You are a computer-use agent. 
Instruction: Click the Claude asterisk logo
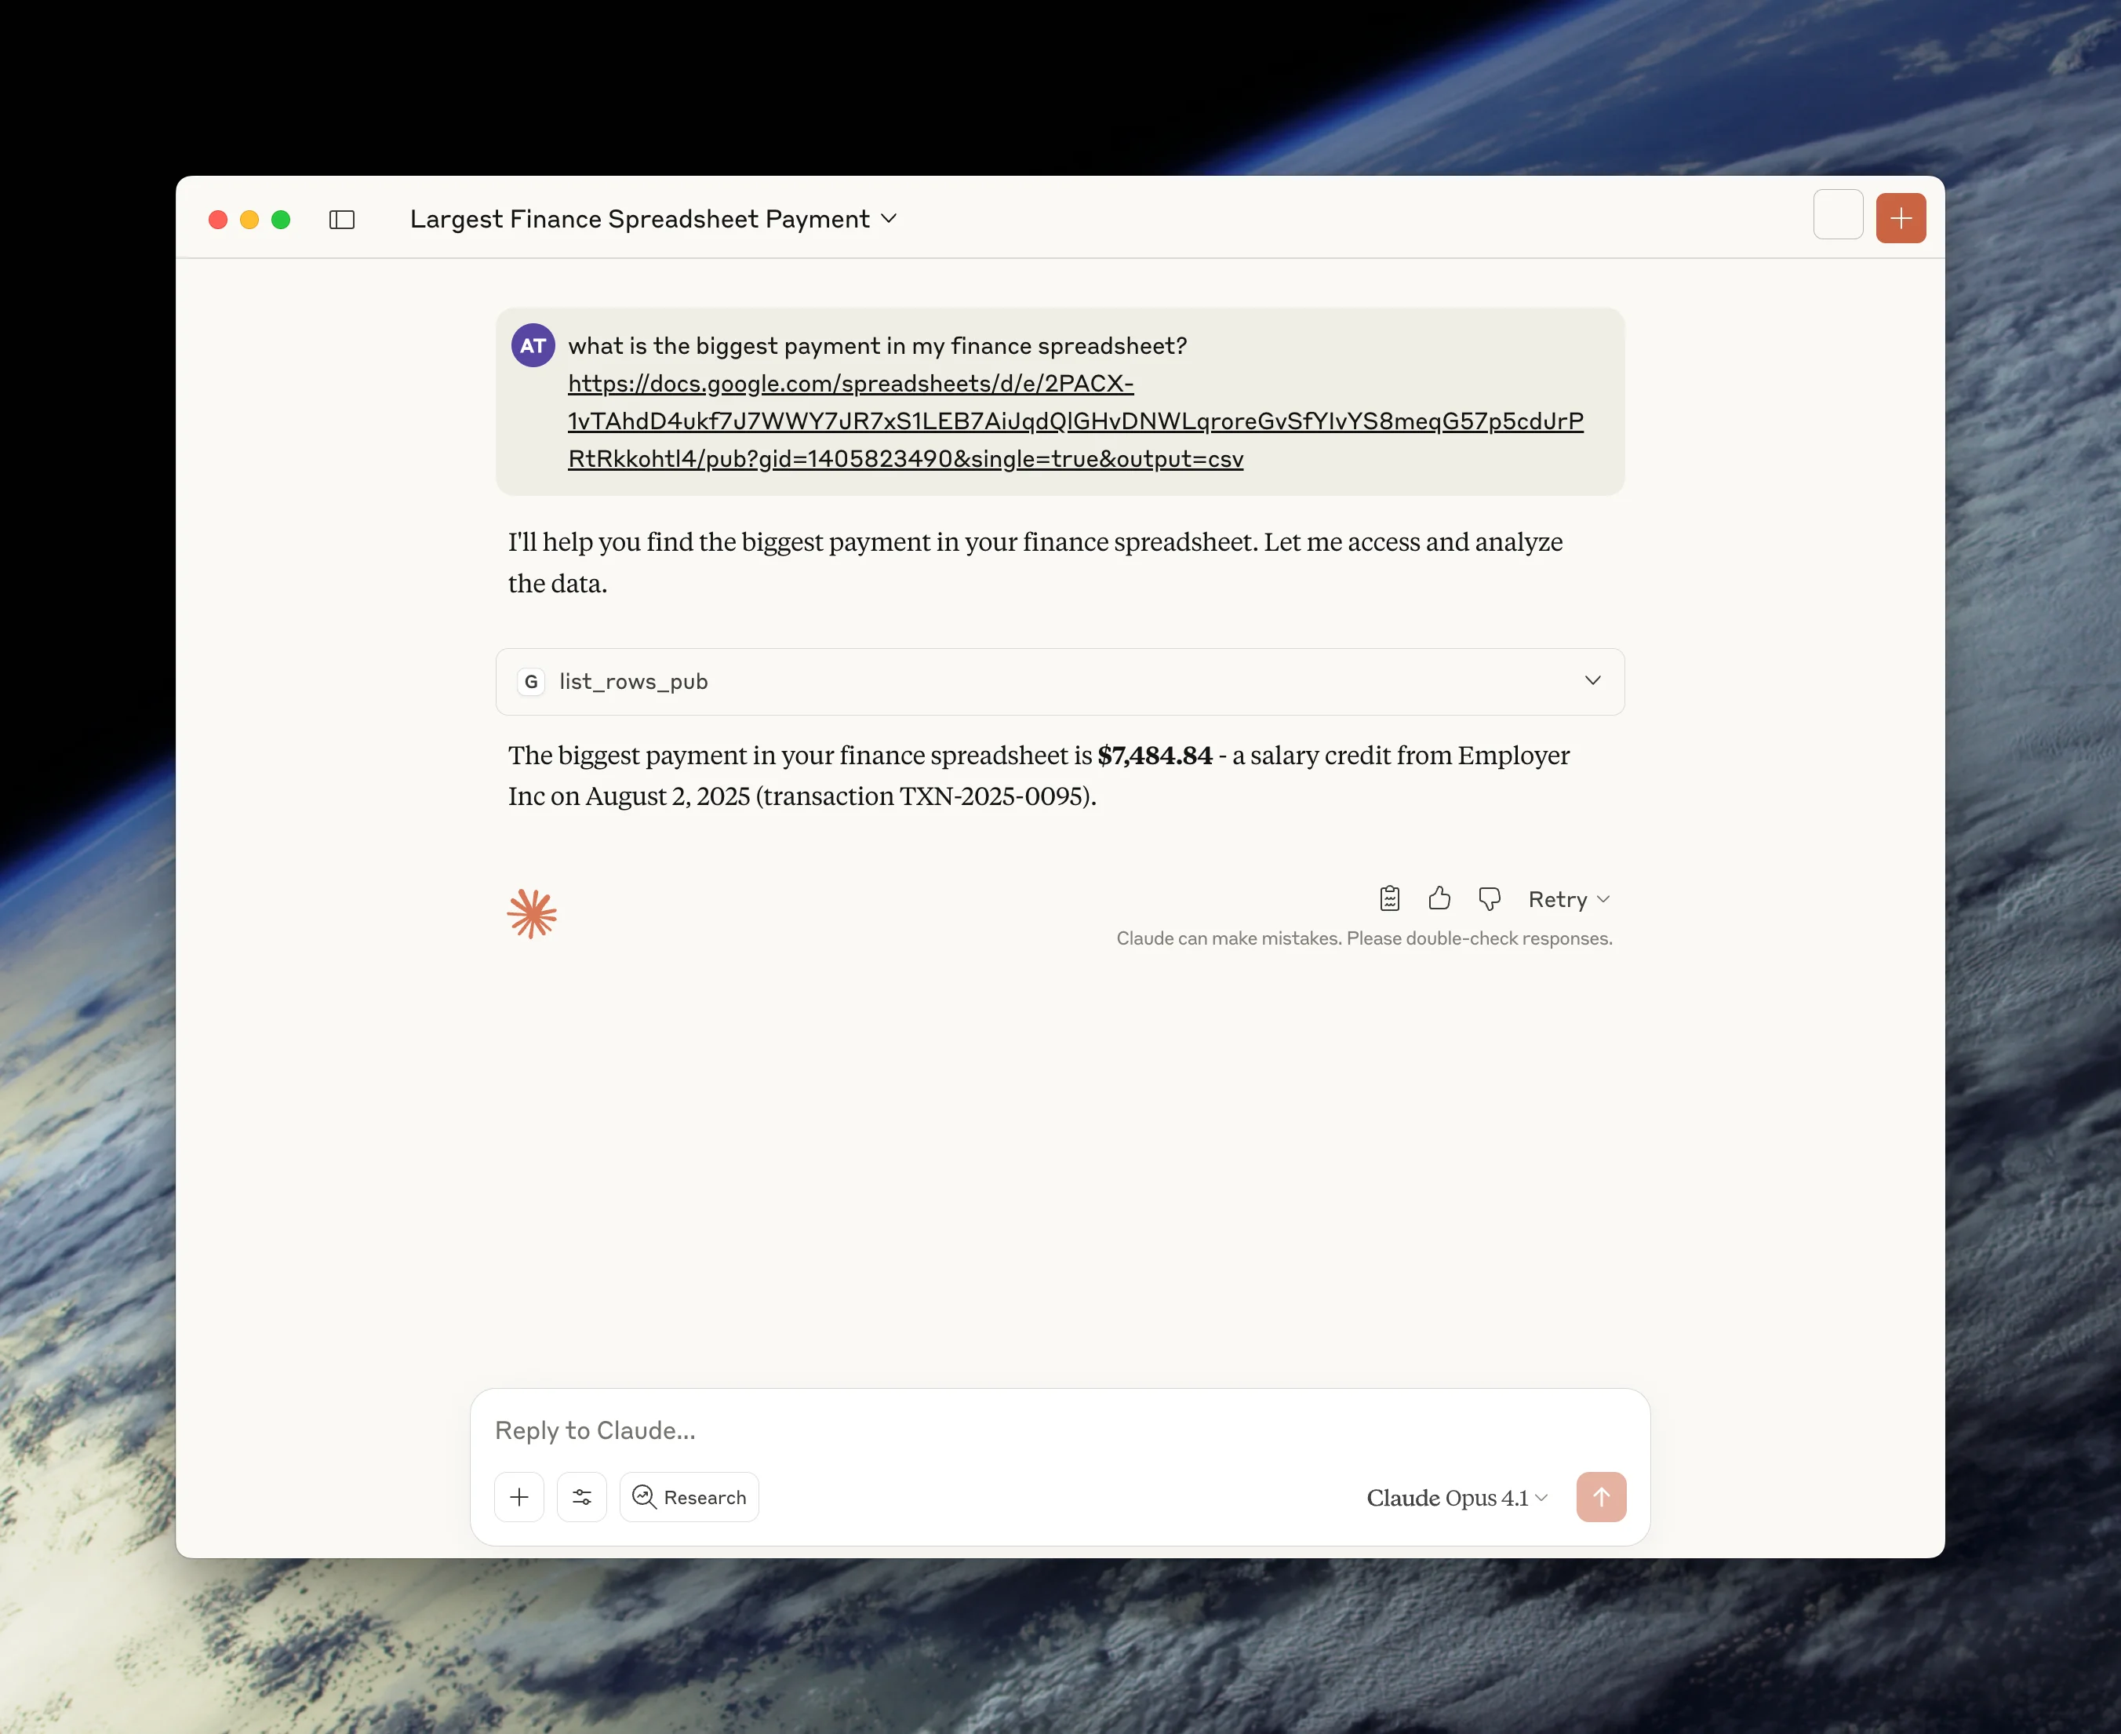(533, 912)
